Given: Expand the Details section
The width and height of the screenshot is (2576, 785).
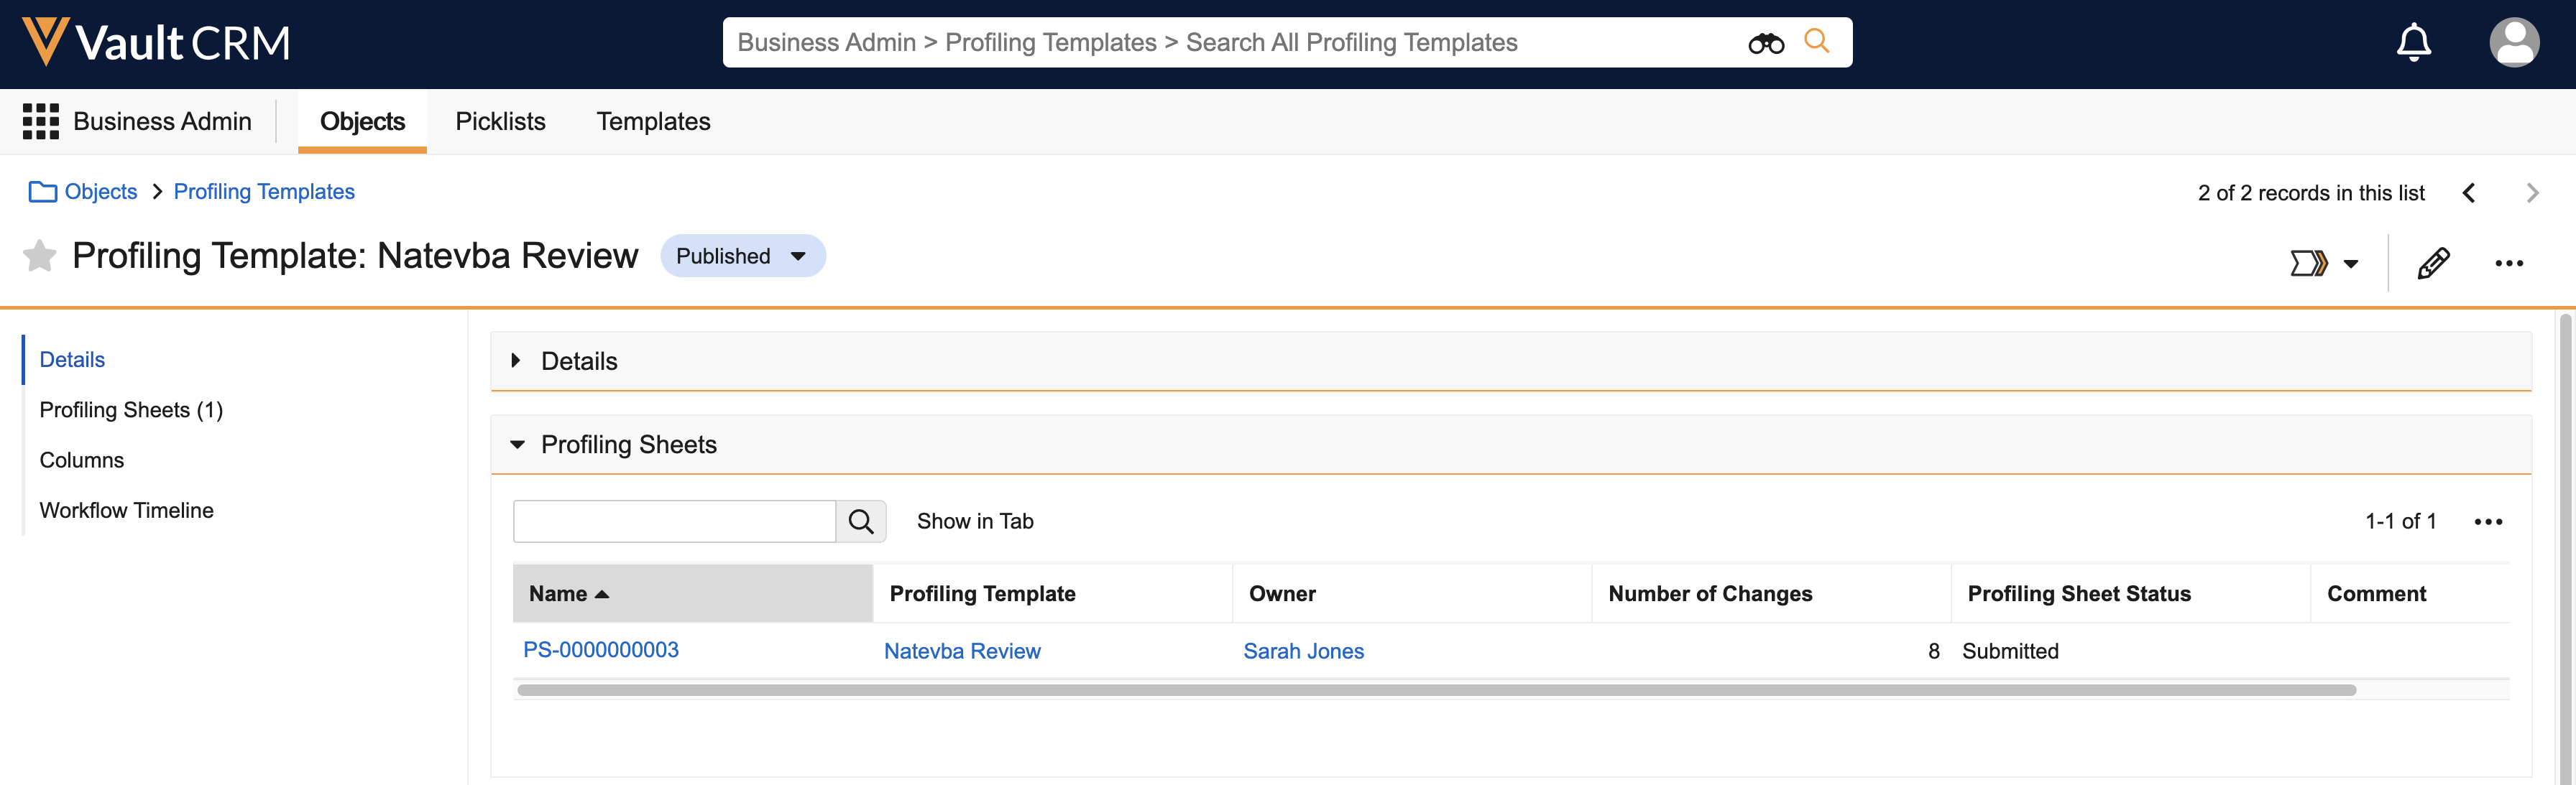Looking at the screenshot, I should pos(516,361).
